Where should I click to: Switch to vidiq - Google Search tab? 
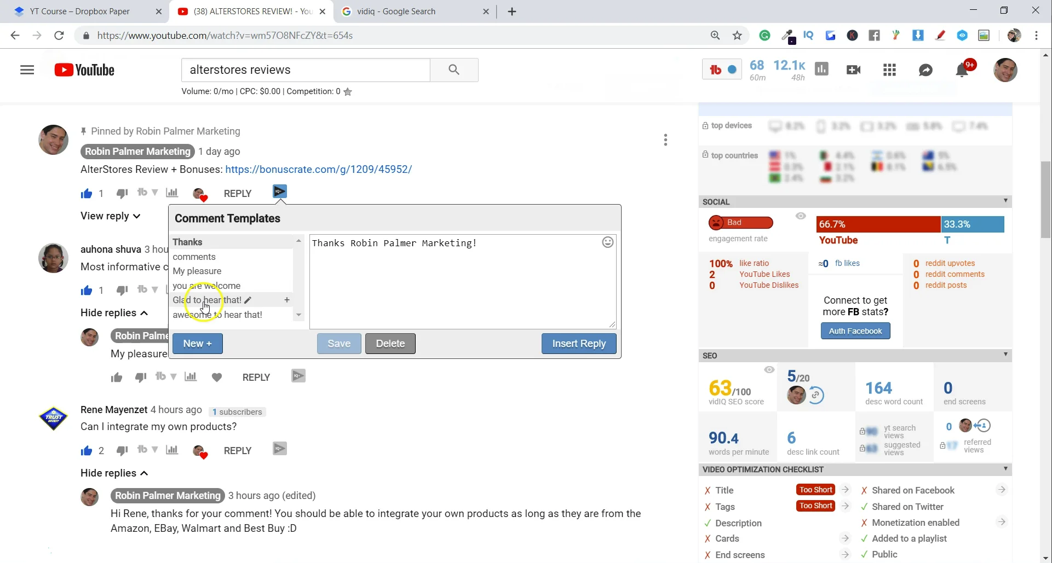(415, 11)
